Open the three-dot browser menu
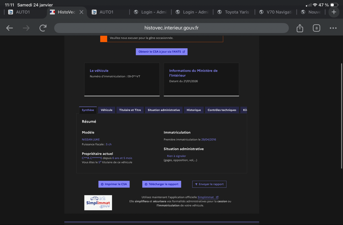 tap(333, 28)
